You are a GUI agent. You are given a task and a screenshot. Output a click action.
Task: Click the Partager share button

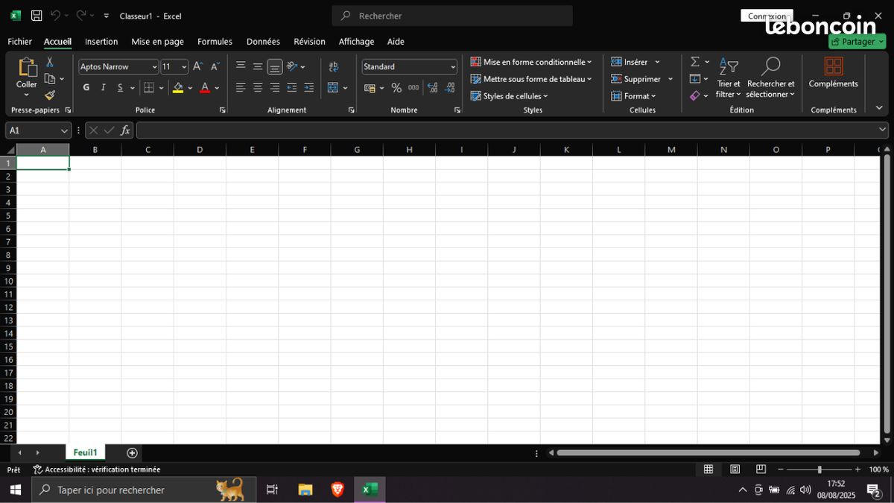click(x=857, y=42)
